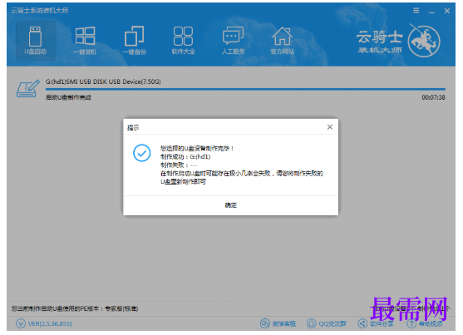Click the elapsed time 00:07:38
Screen dimensions: 463x335
click(433, 97)
